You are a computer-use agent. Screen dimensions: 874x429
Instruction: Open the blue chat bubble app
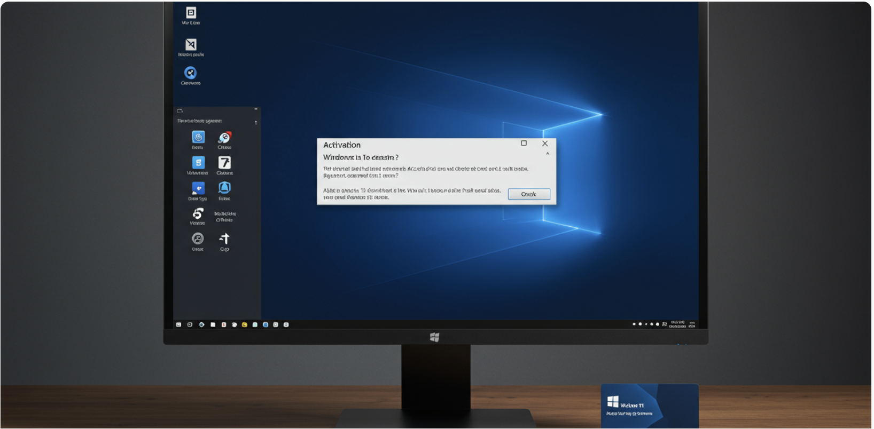click(198, 188)
